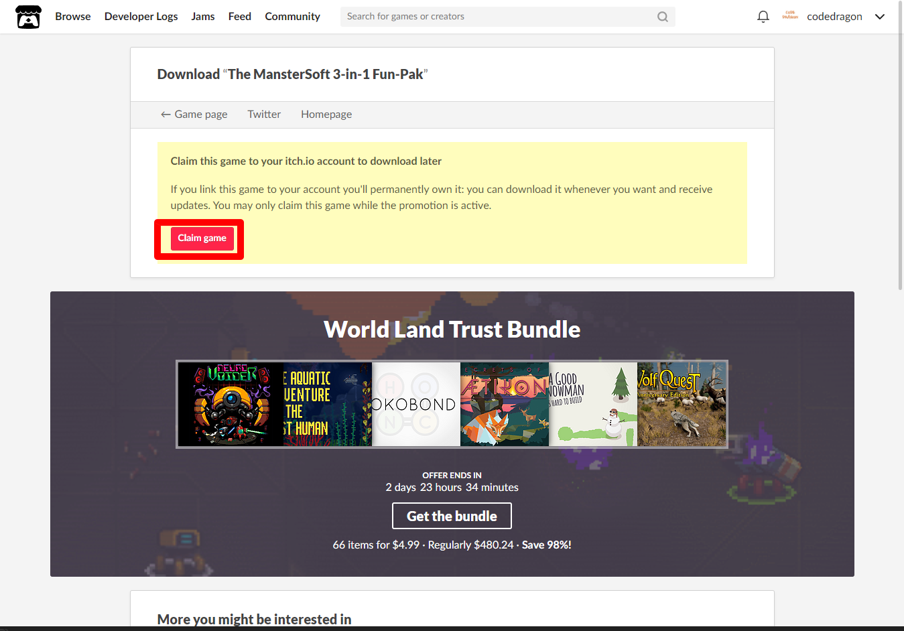
Task: Open the Browse menu
Action: coord(73,16)
